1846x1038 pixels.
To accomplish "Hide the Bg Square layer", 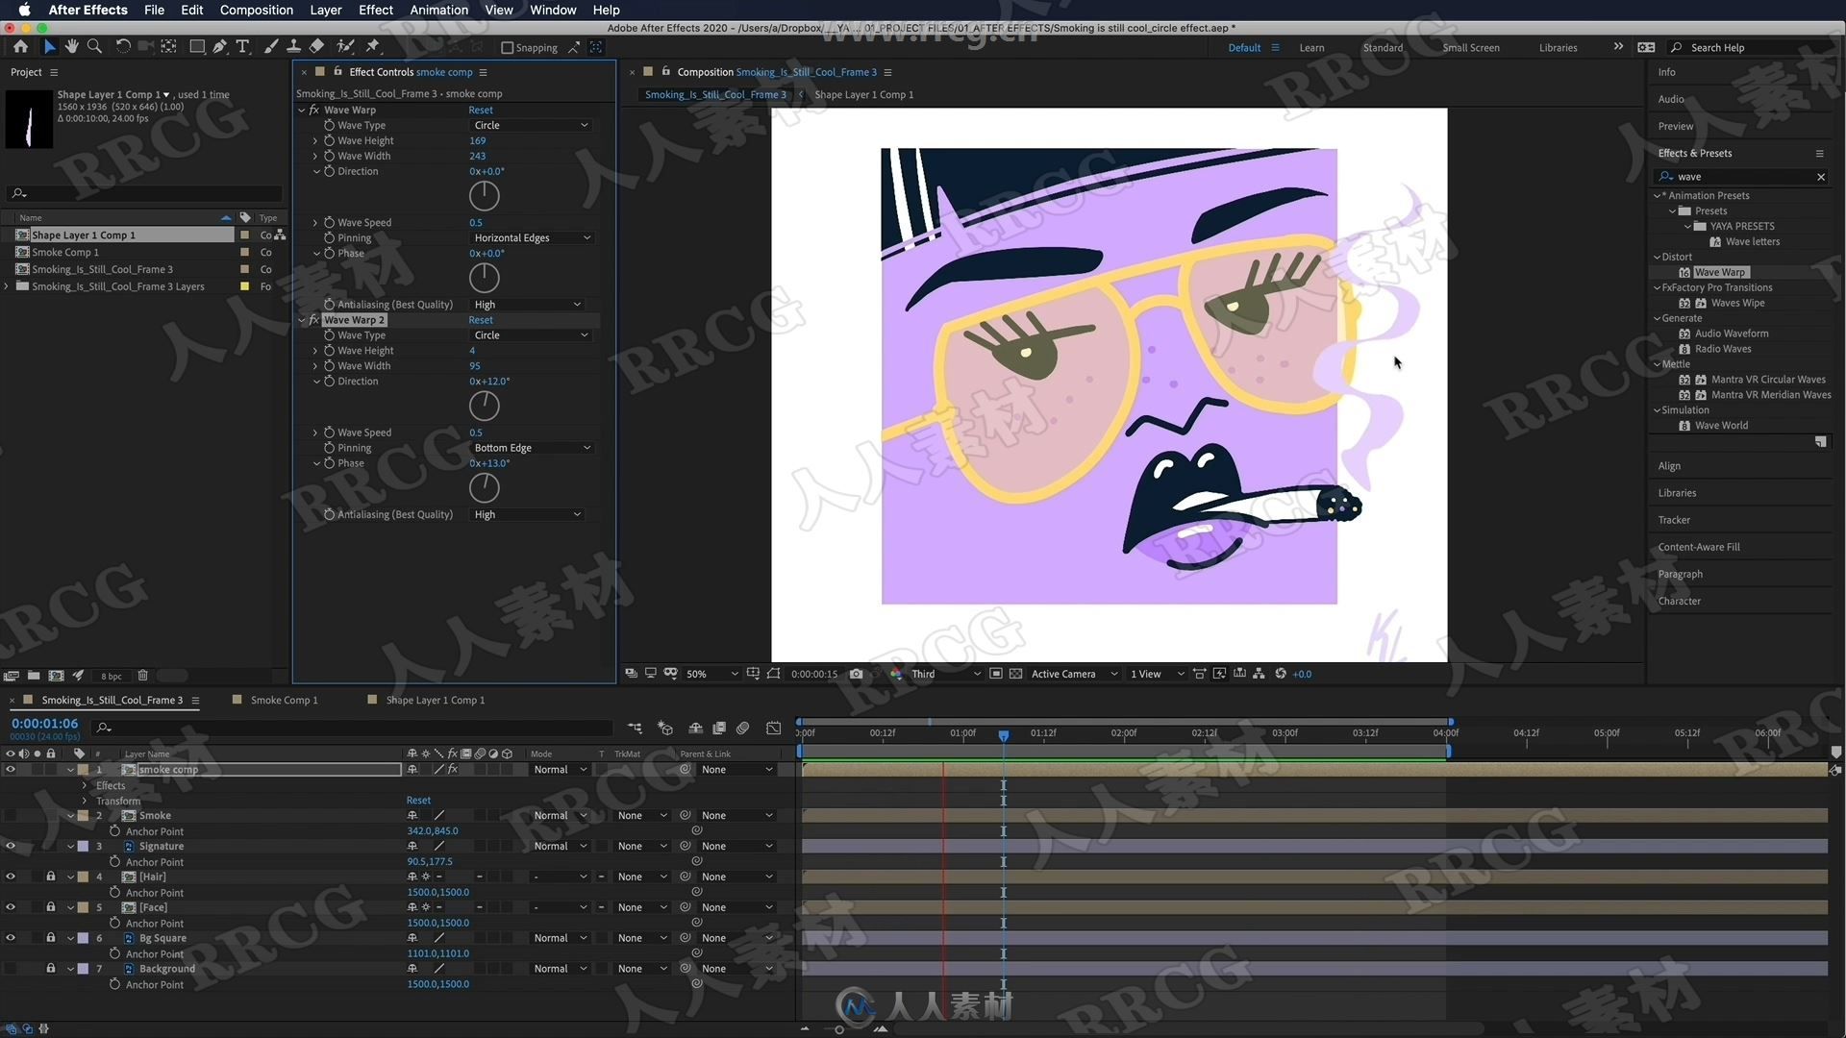I will [11, 938].
